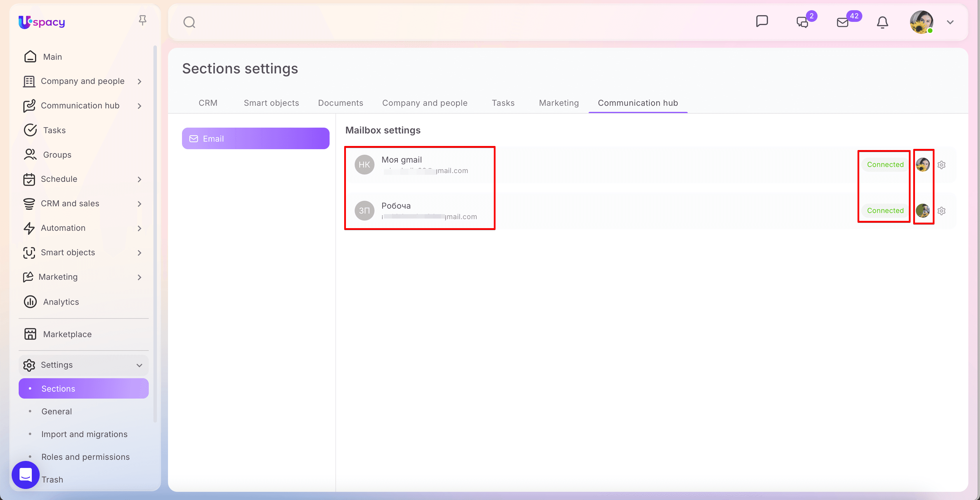Expand the CRM and sales sidebar section
This screenshot has width=980, height=500.
coord(139,204)
